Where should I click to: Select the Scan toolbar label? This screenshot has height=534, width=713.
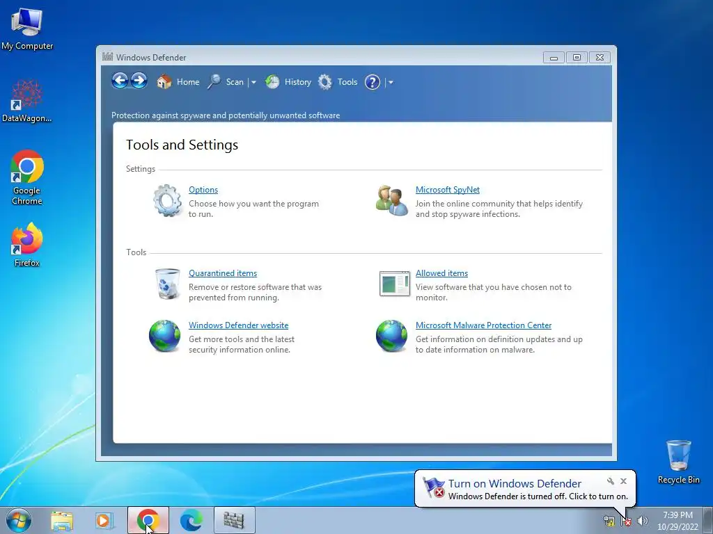235,82
